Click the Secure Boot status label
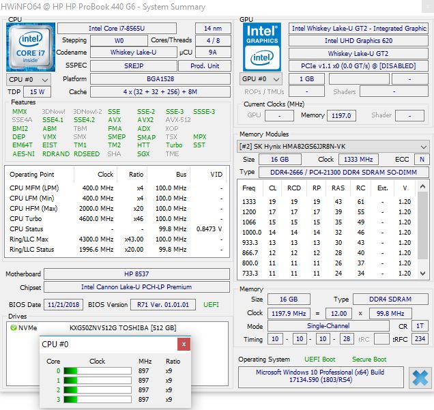The height and width of the screenshot is (410, 434). [x=369, y=360]
